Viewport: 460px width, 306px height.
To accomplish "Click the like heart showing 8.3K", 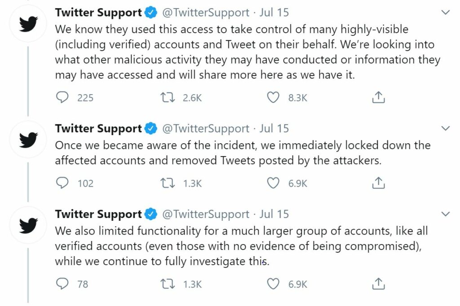I will coord(273,97).
